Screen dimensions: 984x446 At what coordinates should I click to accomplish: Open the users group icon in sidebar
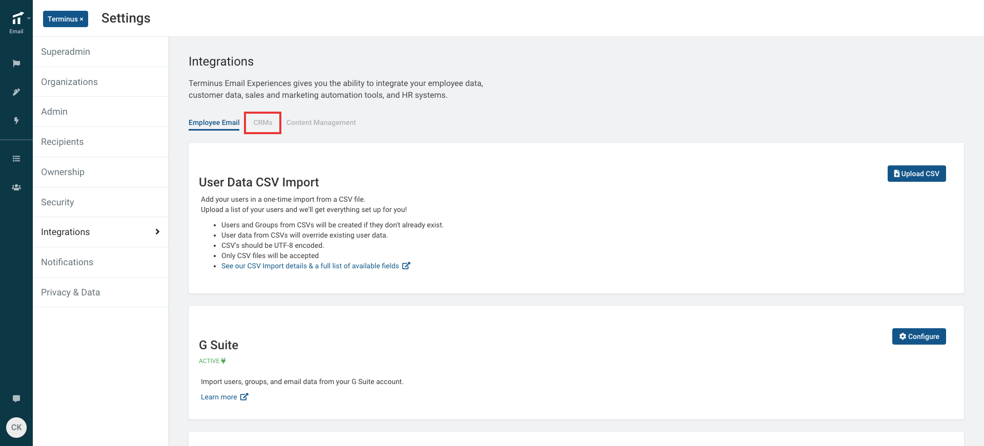(16, 187)
